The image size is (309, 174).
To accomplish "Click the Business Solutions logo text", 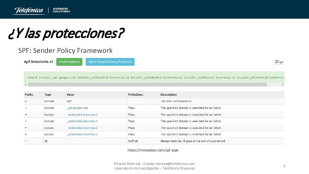I will [x=61, y=10].
